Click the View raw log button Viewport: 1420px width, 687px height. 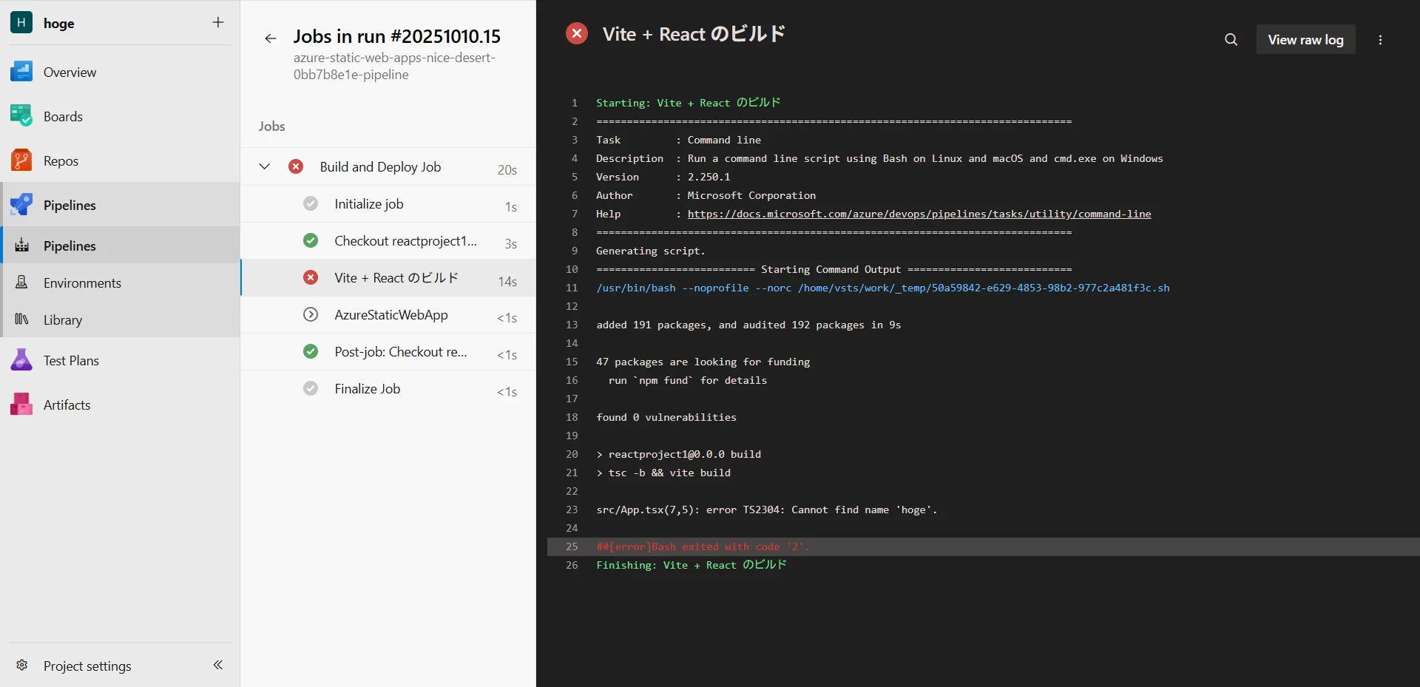click(x=1305, y=40)
